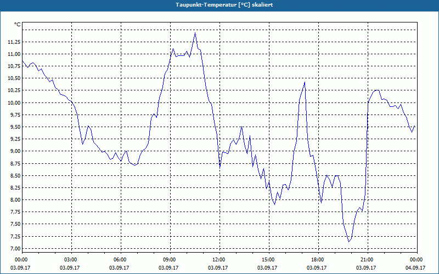Click the y-axis value '9,25'
The width and height of the screenshot is (439, 274).
tap(15, 139)
